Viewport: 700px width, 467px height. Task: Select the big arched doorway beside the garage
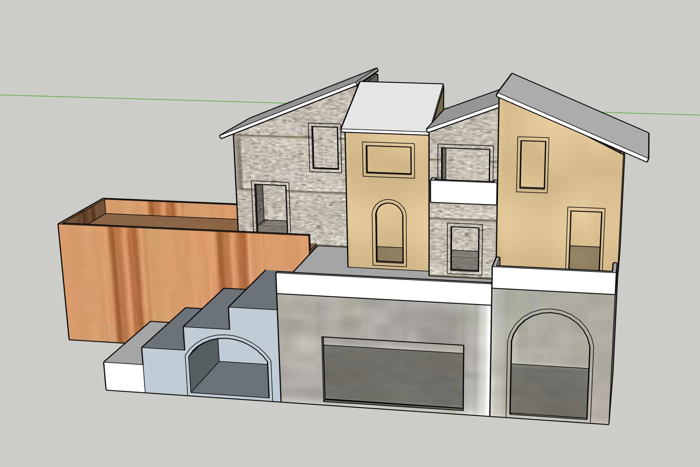tap(550, 367)
